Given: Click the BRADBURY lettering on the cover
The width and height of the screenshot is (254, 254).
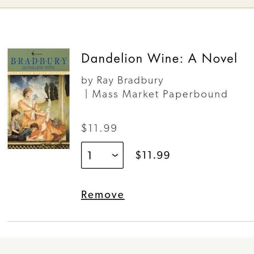Looking at the screenshot, I should [x=38, y=61].
